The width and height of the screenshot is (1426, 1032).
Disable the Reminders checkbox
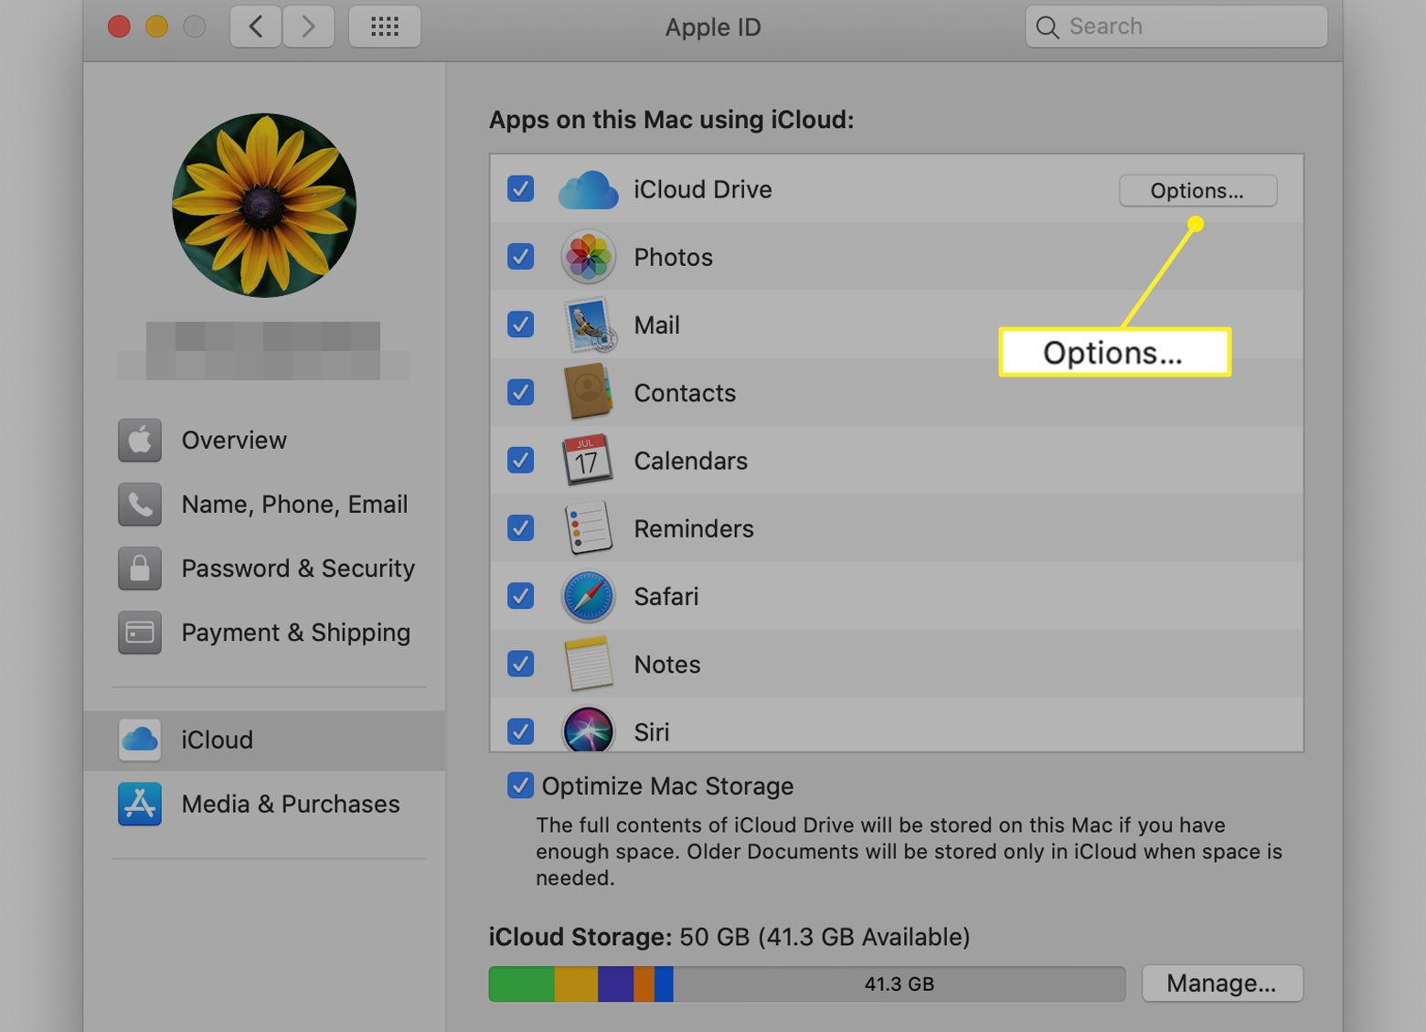(520, 527)
